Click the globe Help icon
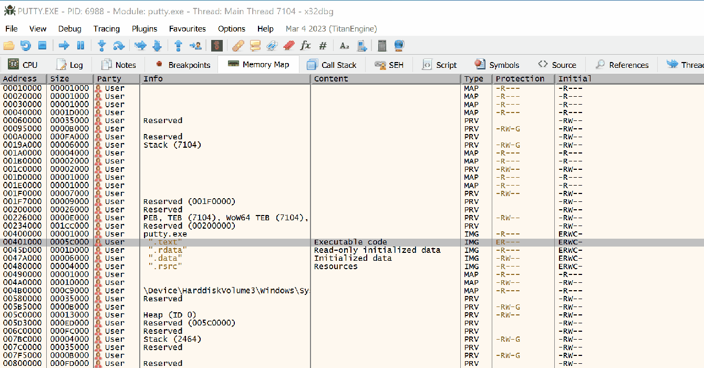704x368 pixels. (399, 46)
